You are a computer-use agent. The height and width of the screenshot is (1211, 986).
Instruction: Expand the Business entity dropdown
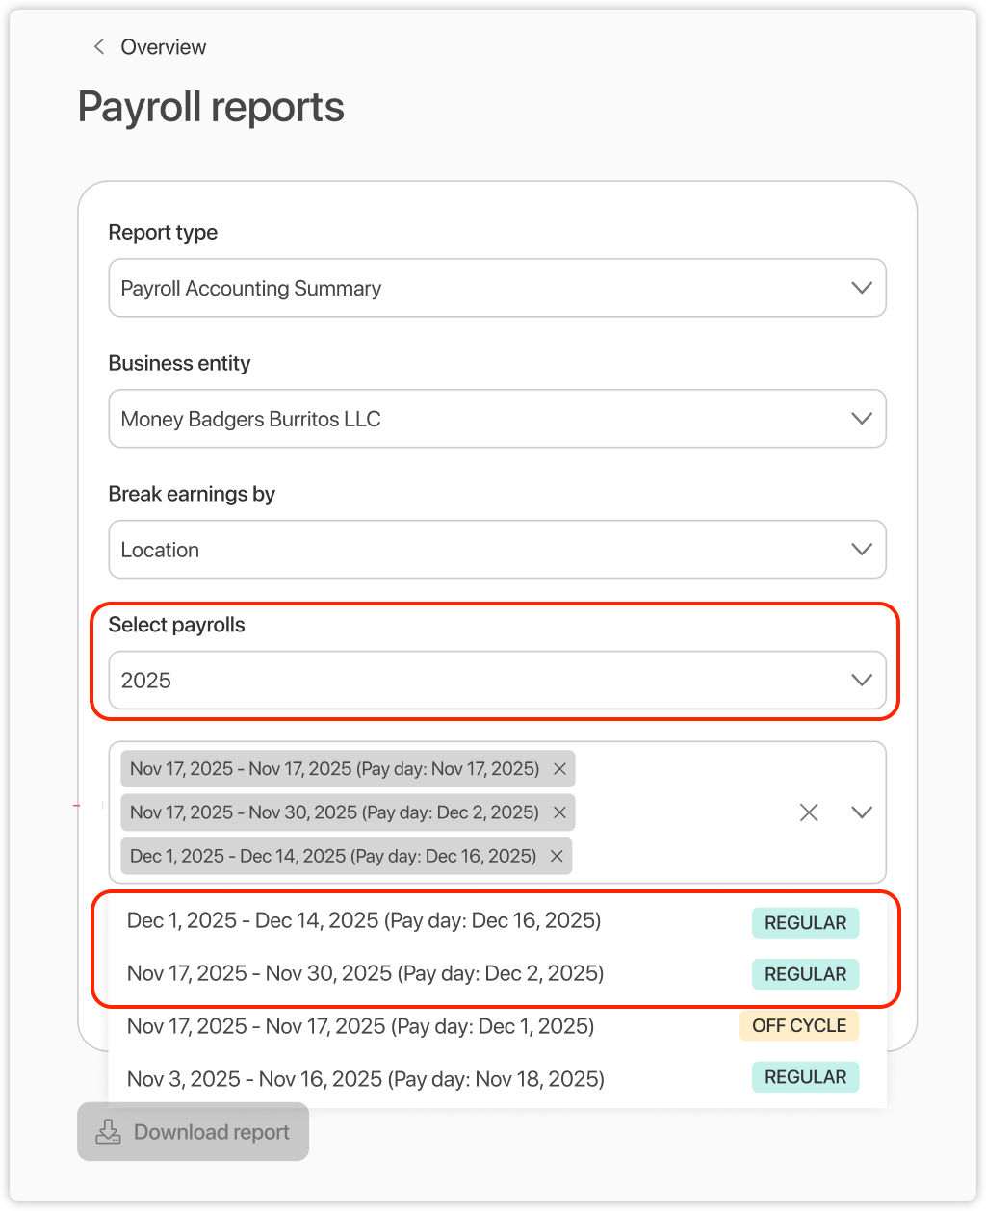pos(497,419)
